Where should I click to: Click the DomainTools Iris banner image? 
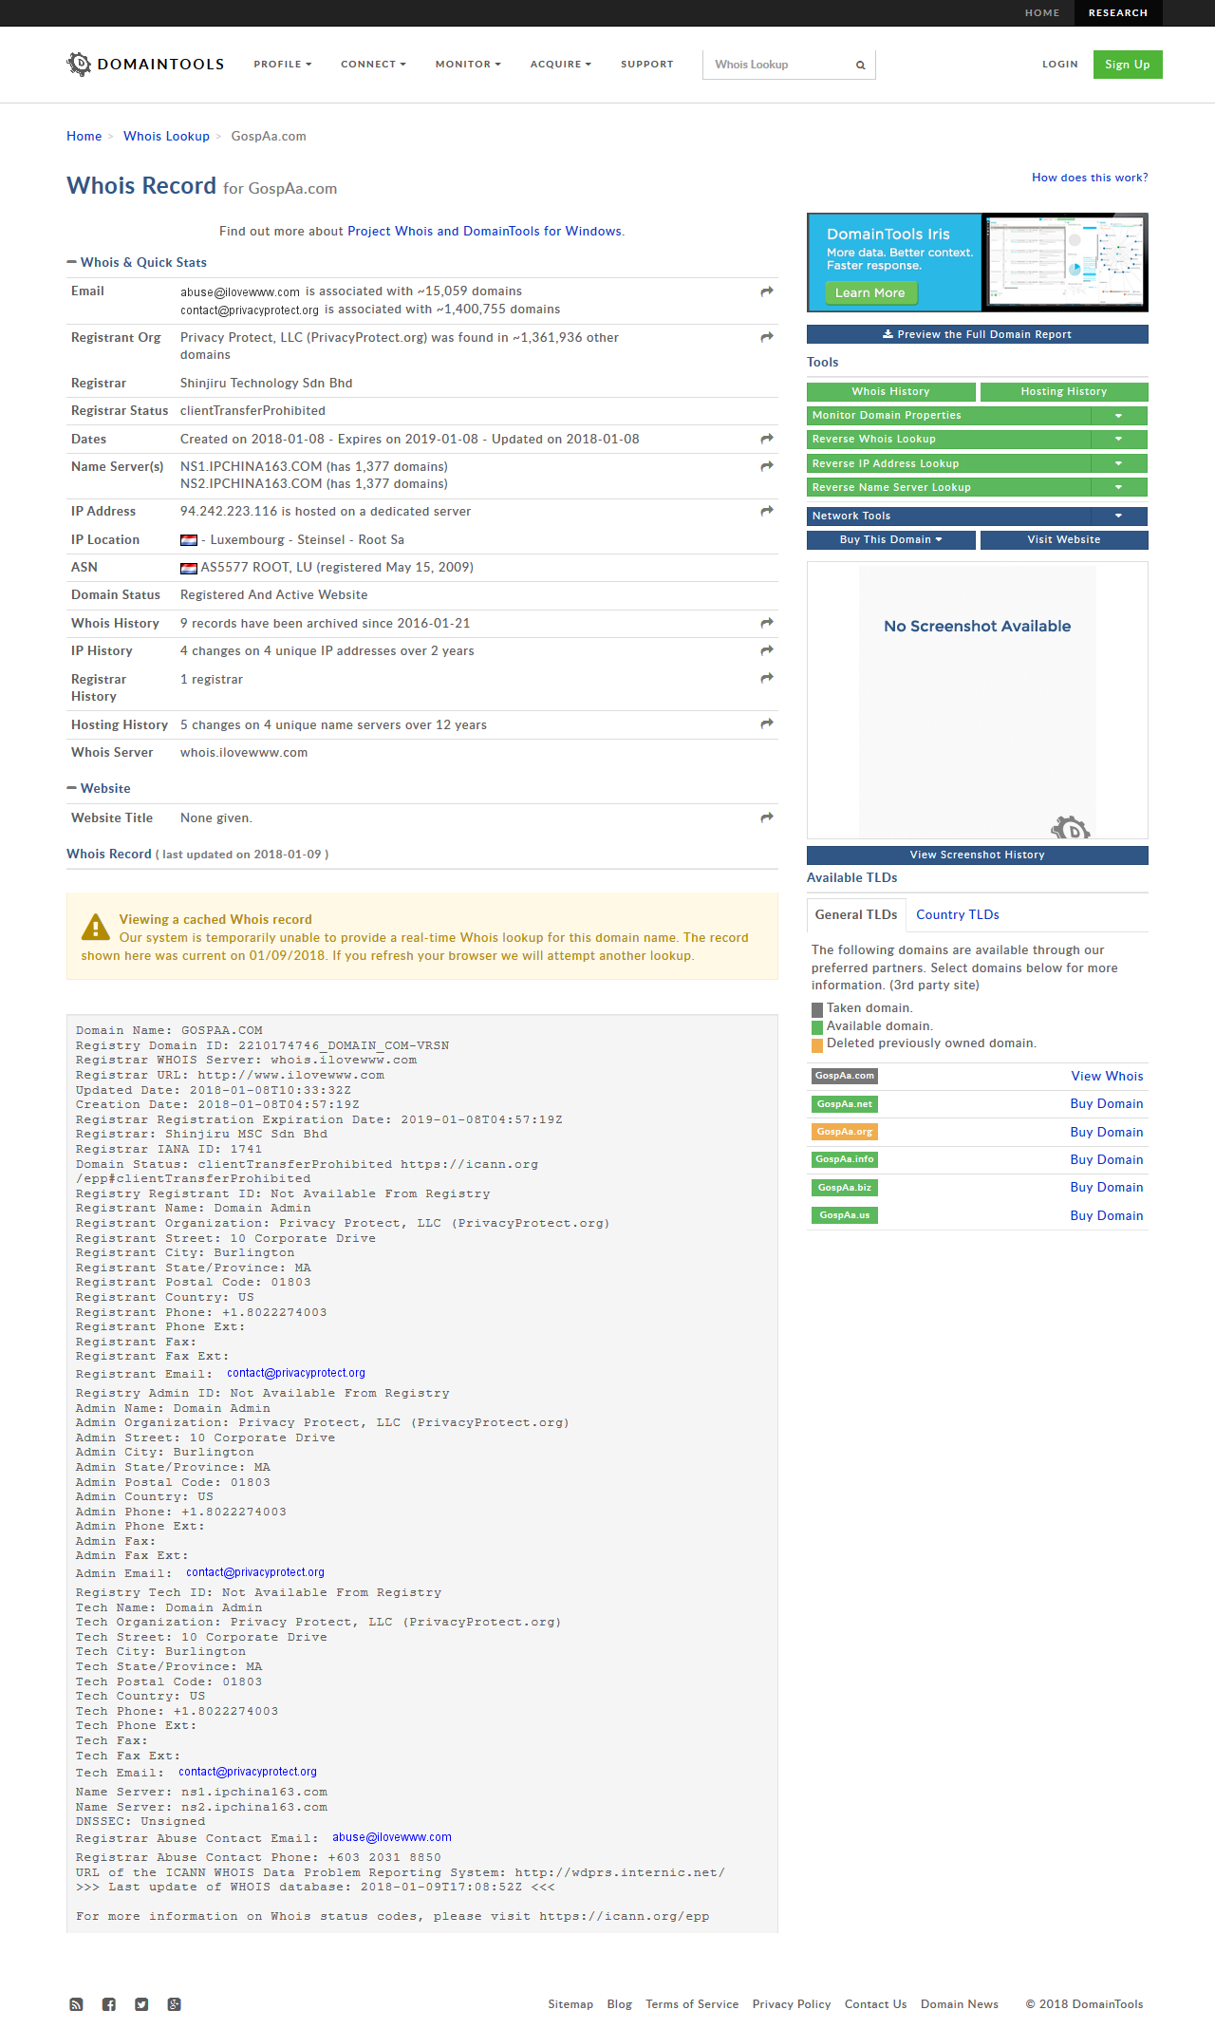pyautogui.click(x=978, y=262)
